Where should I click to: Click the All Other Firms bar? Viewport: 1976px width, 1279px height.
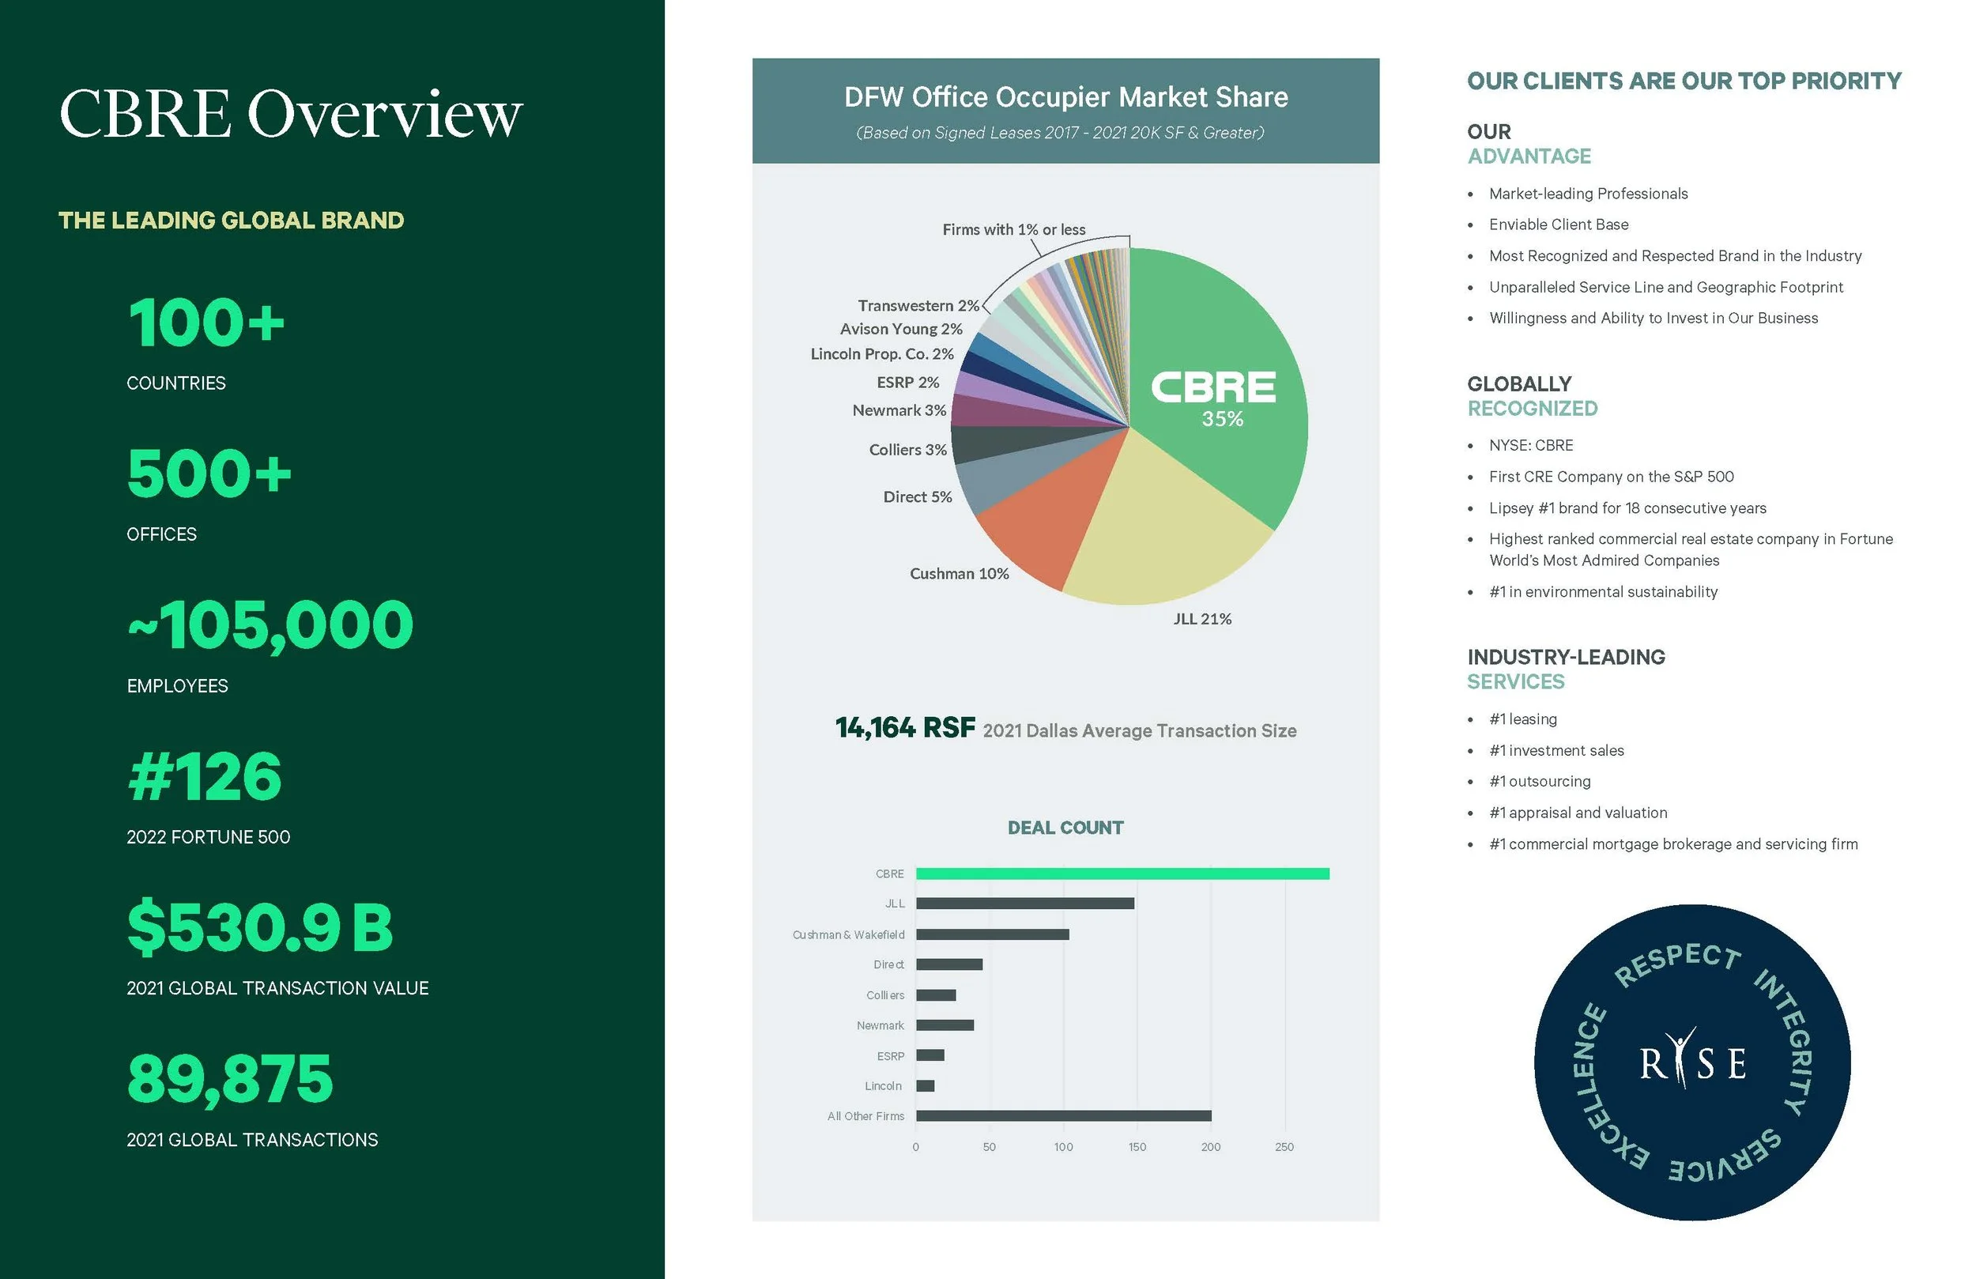(x=1063, y=1116)
